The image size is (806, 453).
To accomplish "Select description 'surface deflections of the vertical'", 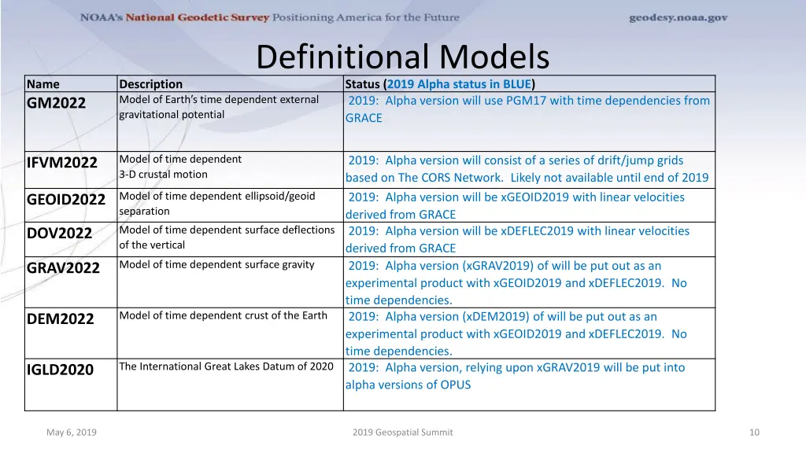I will point(227,238).
